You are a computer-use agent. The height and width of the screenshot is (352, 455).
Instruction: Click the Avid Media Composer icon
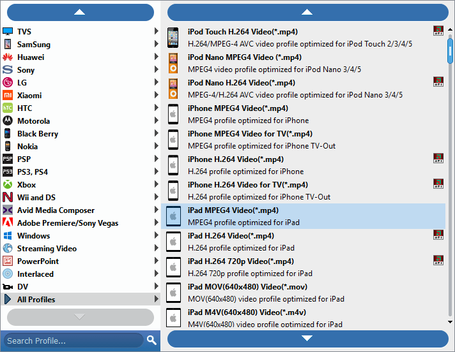(x=8, y=210)
